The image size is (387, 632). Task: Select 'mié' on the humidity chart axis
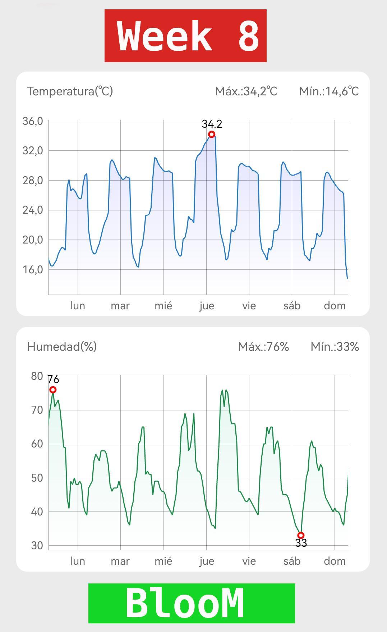163,561
